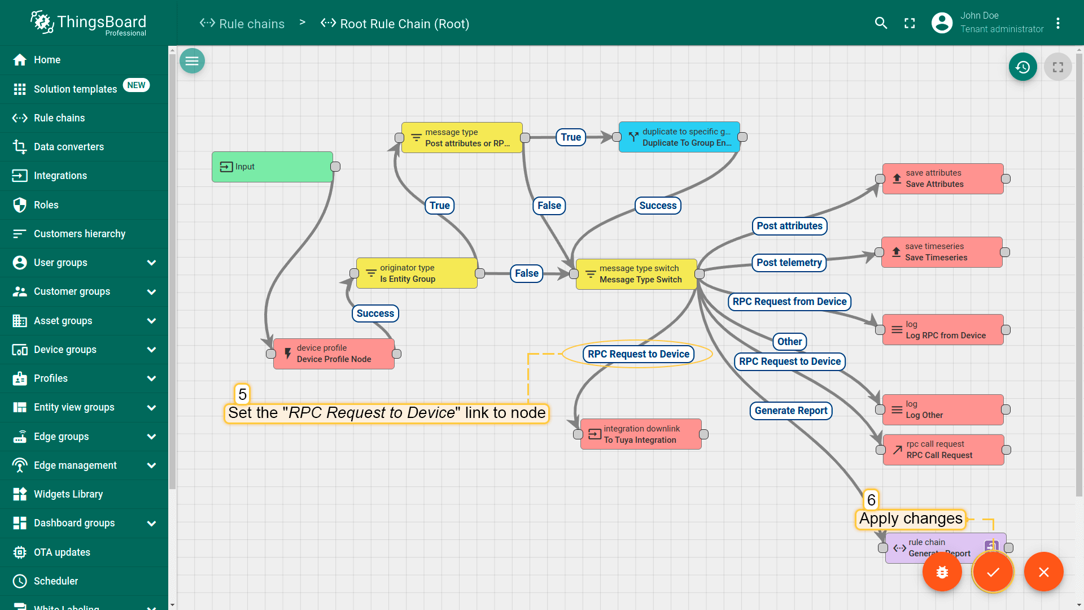Viewport: 1084px width, 610px height.
Task: Expand rule chain canvas to fullscreen
Action: (1057, 67)
